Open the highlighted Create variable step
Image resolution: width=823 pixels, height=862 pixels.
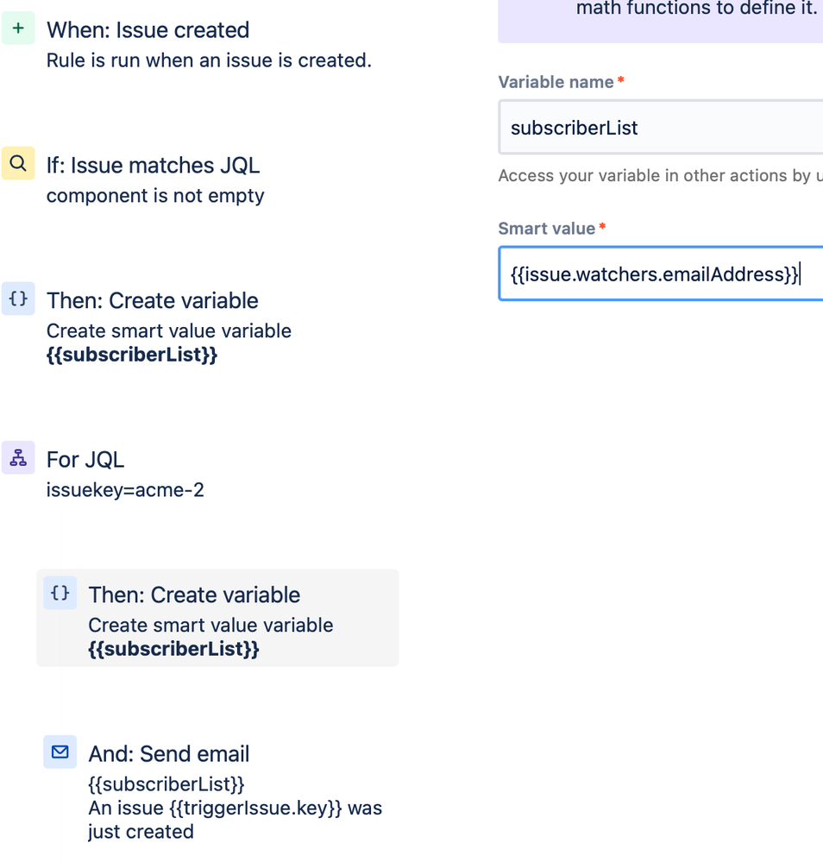click(x=194, y=595)
